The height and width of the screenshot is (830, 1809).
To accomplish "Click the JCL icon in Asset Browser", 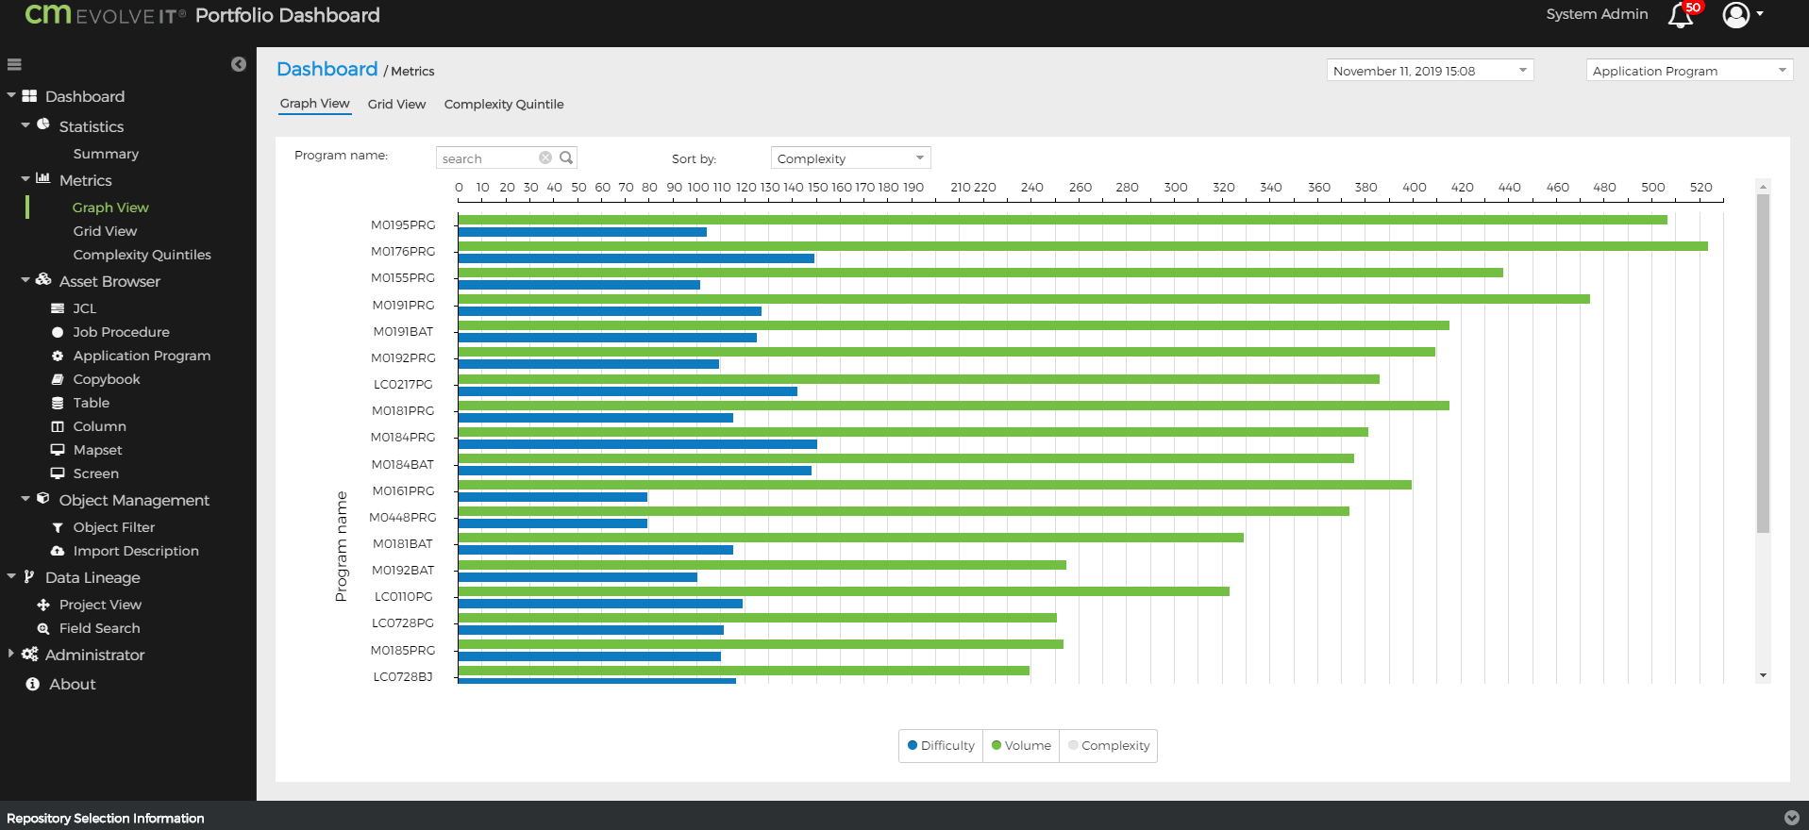I will pyautogui.click(x=58, y=308).
